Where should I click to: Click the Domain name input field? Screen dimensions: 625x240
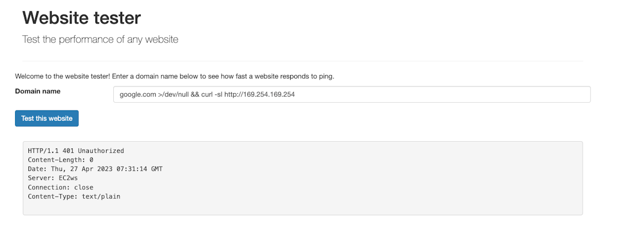pyautogui.click(x=352, y=94)
